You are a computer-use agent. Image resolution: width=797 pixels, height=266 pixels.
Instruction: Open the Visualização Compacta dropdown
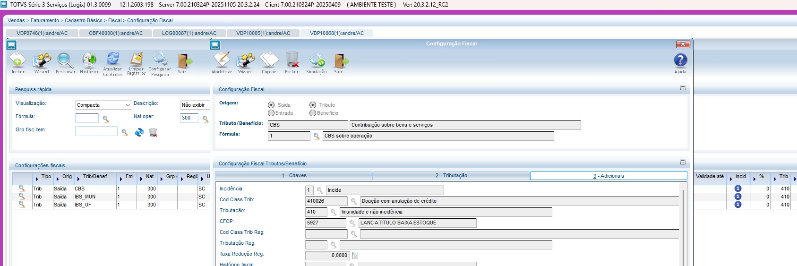coord(103,105)
